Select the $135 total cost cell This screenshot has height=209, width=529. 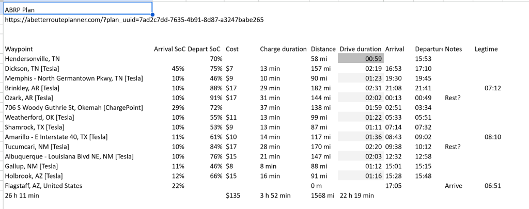(x=234, y=196)
